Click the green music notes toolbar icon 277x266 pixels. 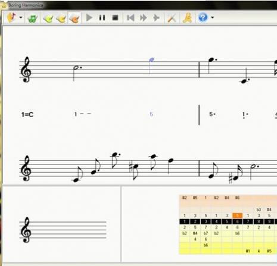point(33,18)
